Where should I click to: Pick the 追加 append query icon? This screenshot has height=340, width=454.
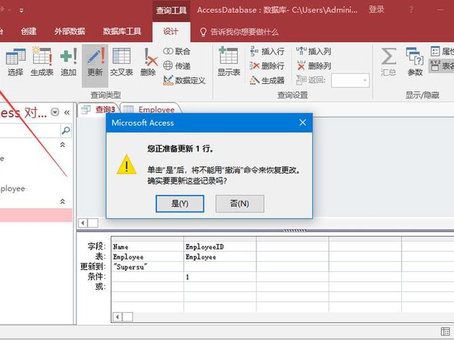tap(69, 62)
